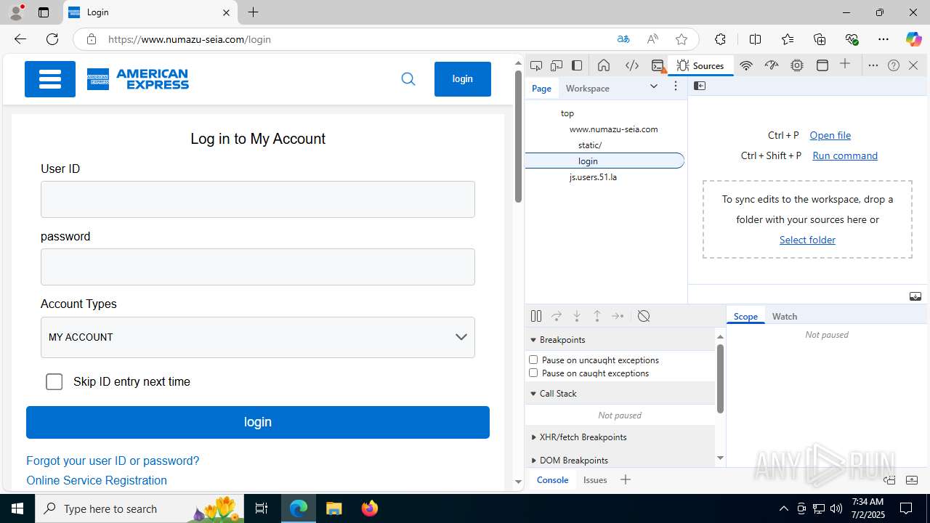Screen dimensions: 930x523
Task: Open the Elements panel code icon
Action: (x=632, y=65)
